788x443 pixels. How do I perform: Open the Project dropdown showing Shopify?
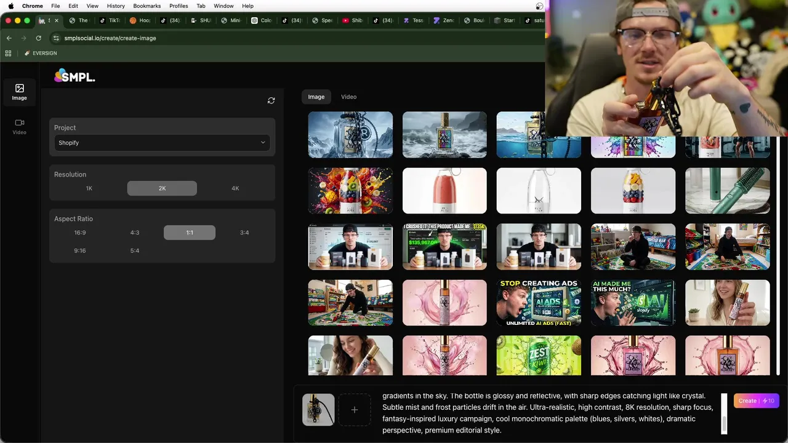point(161,143)
